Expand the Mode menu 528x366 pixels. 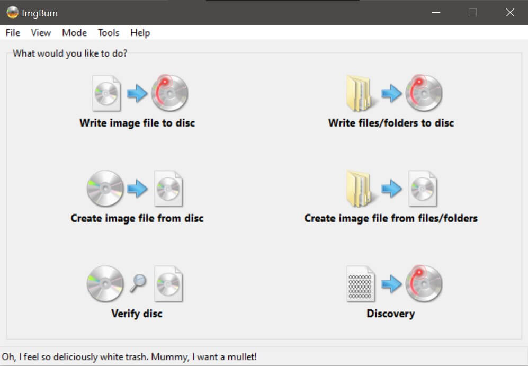[x=74, y=33]
